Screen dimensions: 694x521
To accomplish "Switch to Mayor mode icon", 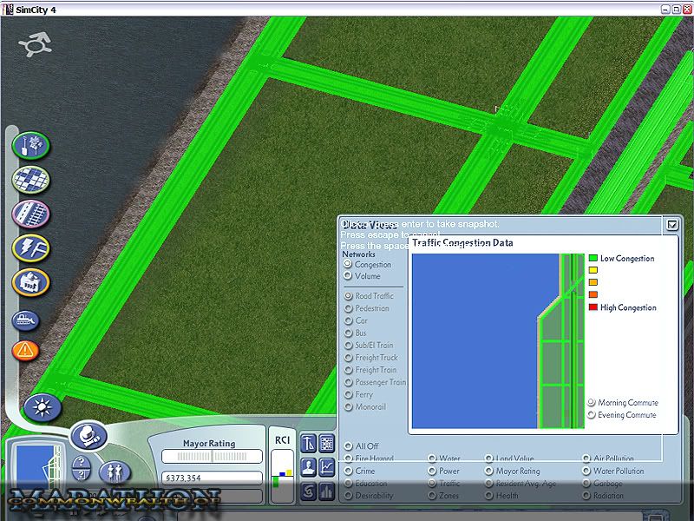I will [x=88, y=436].
